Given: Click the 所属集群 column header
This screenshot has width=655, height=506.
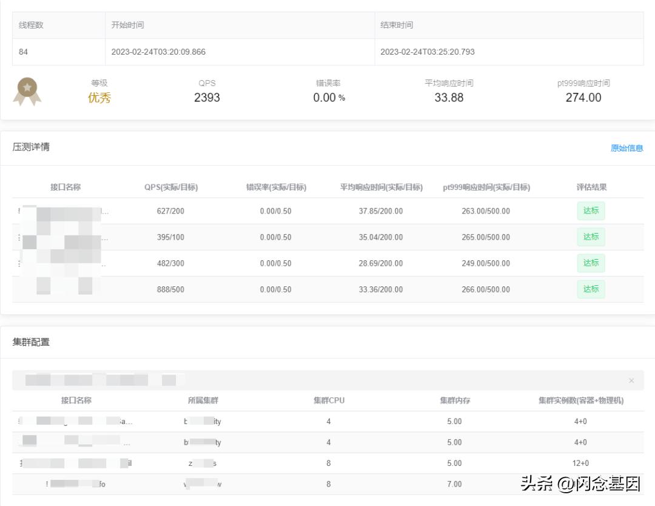Looking at the screenshot, I should click(x=203, y=400).
